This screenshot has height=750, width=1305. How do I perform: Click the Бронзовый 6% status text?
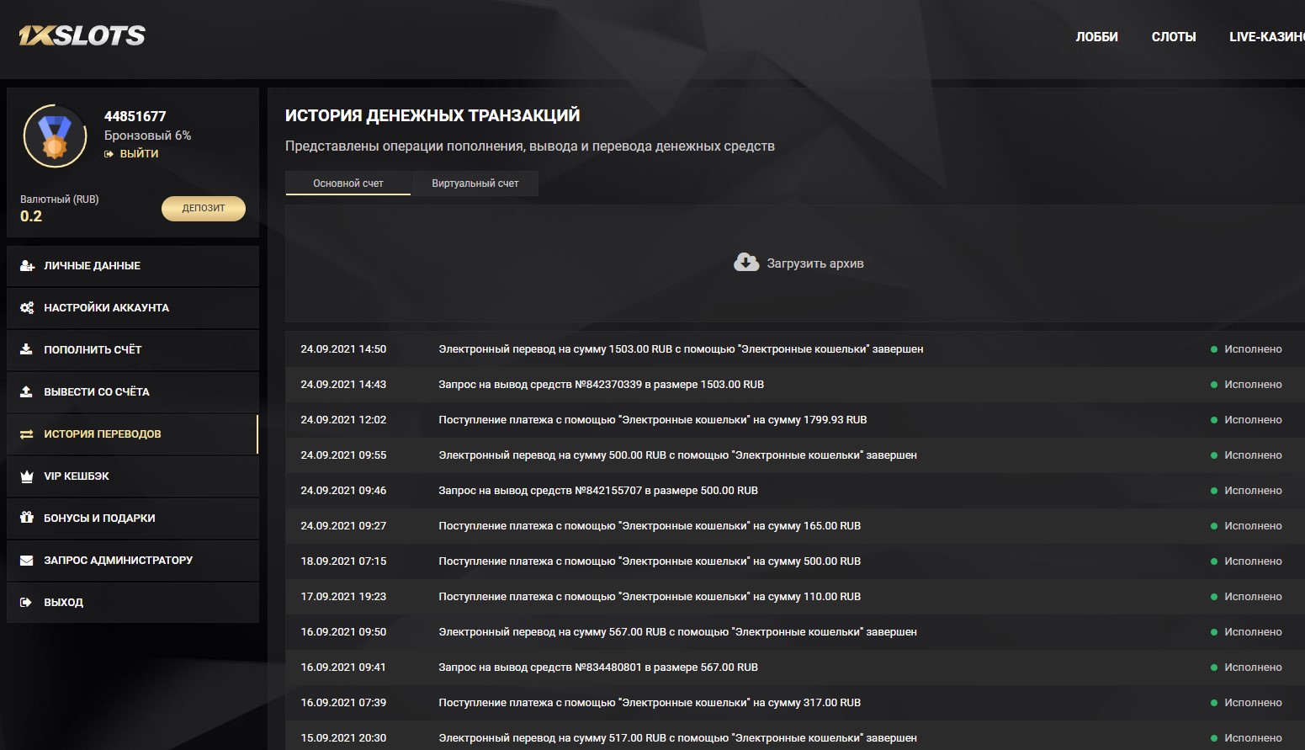pos(147,136)
